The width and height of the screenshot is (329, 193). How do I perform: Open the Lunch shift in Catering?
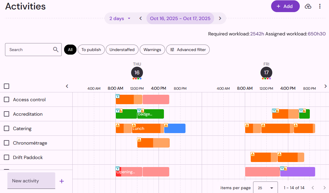pos(148,128)
